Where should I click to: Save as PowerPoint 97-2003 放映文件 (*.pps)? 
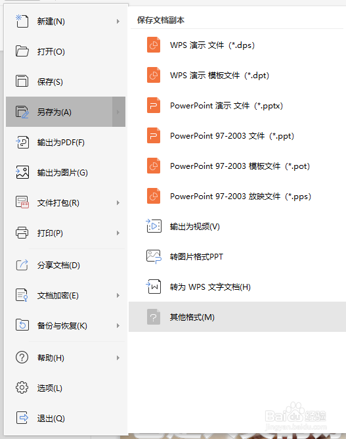point(237,196)
